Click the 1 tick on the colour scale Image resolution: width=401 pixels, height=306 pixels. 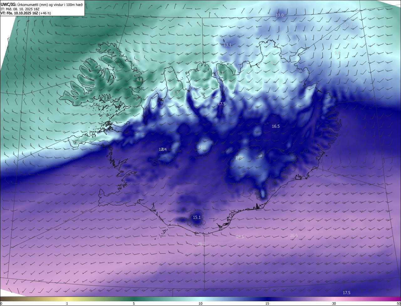[x=67, y=303]
